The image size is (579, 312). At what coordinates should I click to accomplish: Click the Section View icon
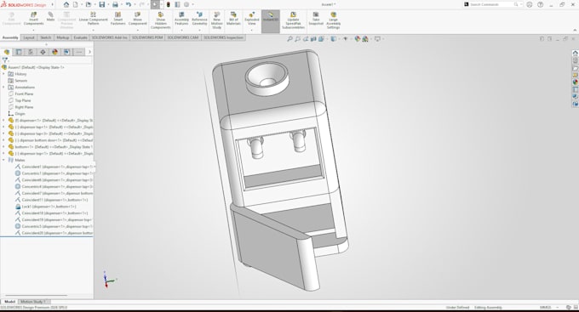(313, 39)
